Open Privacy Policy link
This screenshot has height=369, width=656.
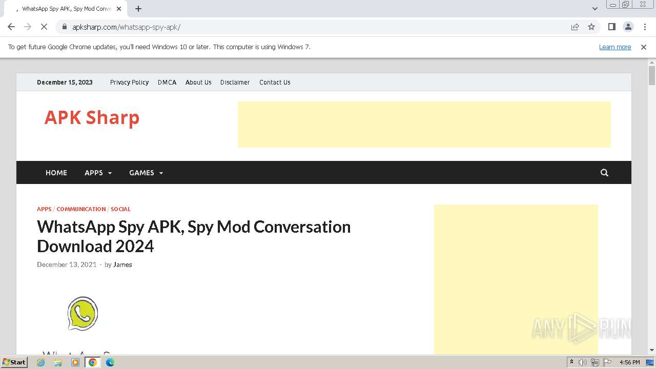[x=129, y=82]
